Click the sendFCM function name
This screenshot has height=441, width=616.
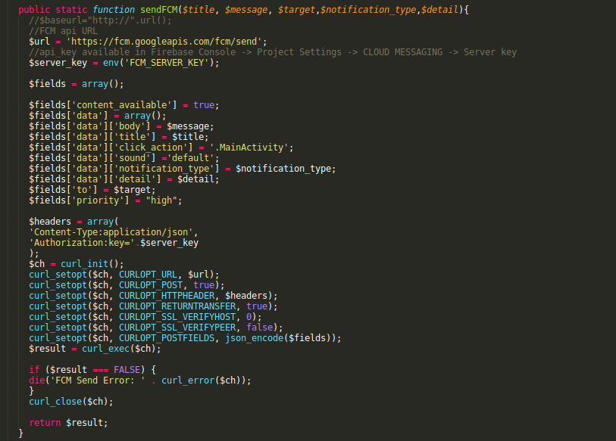158,9
